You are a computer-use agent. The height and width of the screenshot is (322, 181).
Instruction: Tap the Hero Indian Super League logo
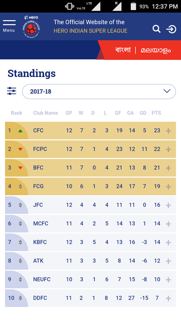31,26
